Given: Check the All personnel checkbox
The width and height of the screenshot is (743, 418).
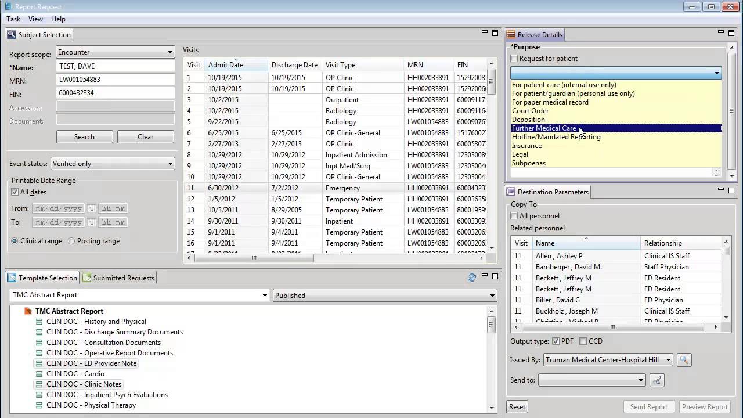Looking at the screenshot, I should [514, 216].
